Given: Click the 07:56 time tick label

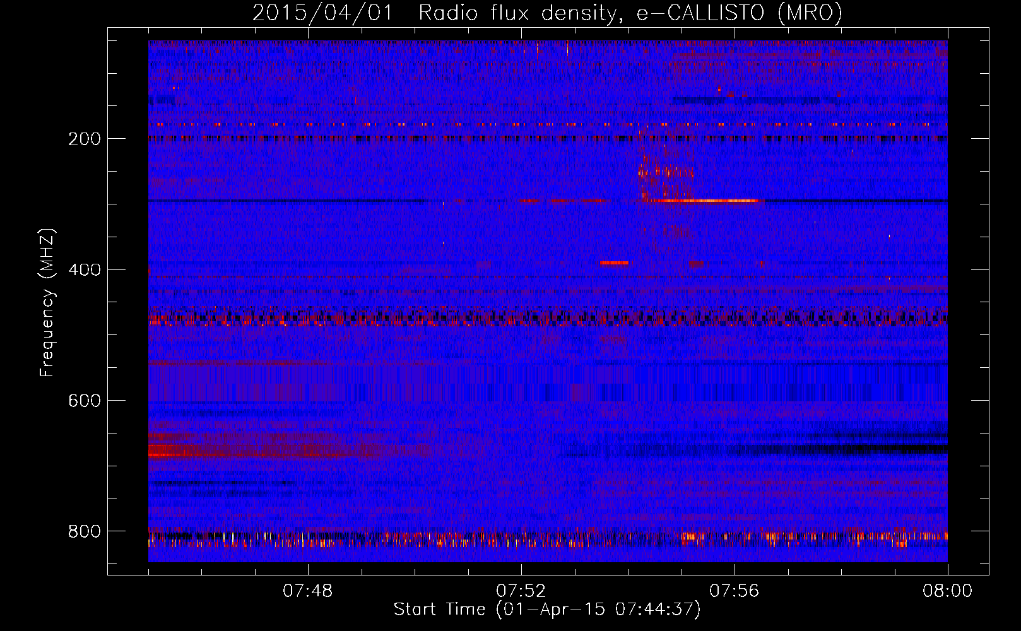Looking at the screenshot, I should coord(735,591).
